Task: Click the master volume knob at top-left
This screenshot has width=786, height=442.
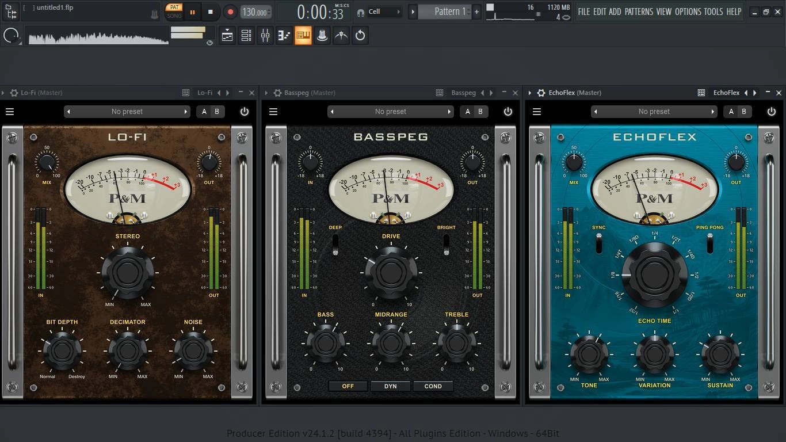Action: click(x=10, y=36)
